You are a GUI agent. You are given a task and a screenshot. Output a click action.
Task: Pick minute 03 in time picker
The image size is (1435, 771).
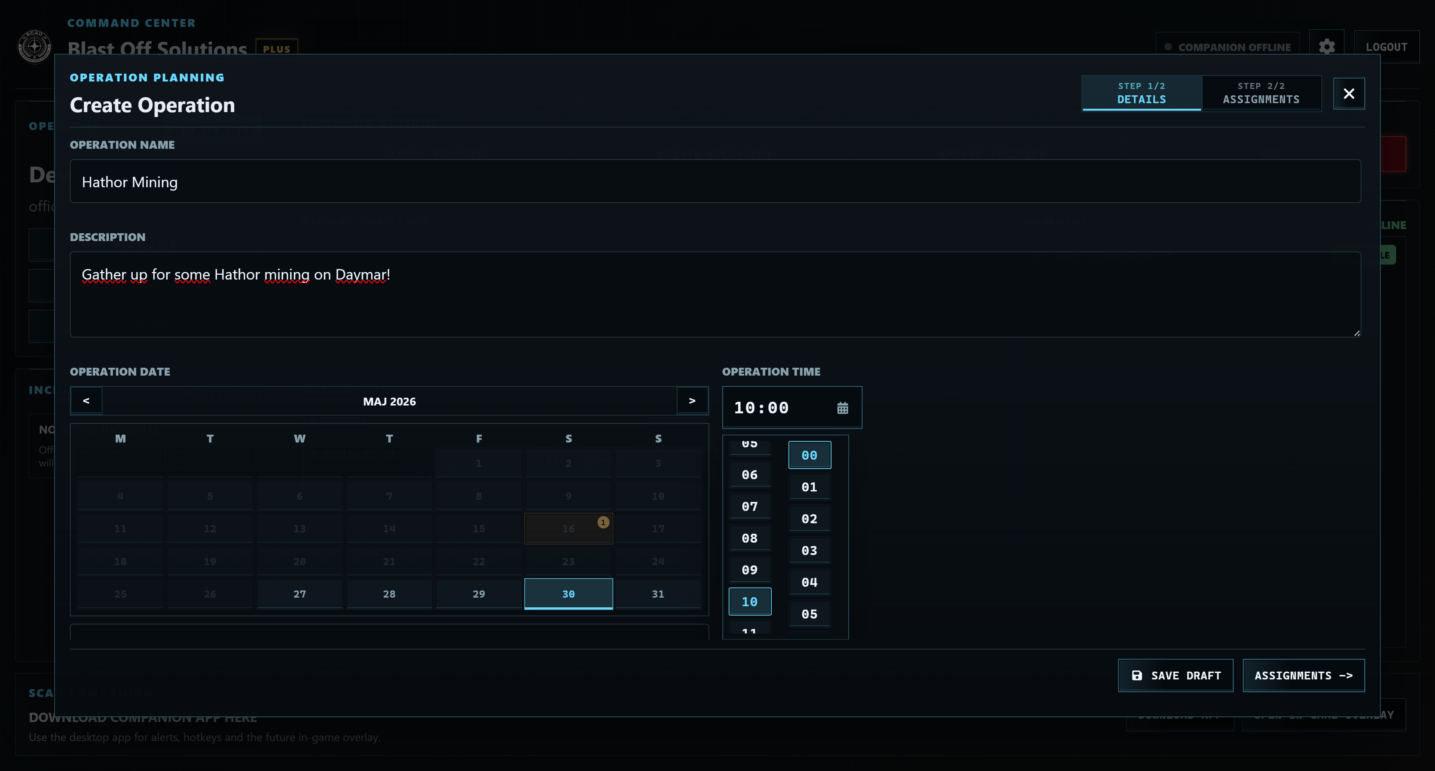(809, 551)
